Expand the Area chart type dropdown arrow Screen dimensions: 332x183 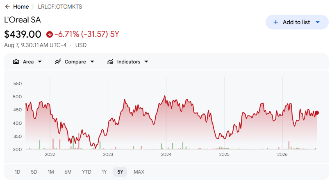point(40,62)
